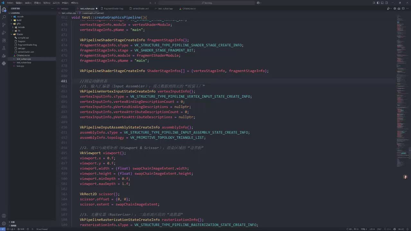
Task: Click the Win32 configuration in the status bar
Action: click(x=401, y=229)
